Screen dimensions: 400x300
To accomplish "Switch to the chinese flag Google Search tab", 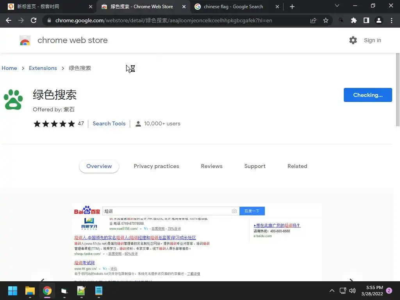I will click(233, 7).
